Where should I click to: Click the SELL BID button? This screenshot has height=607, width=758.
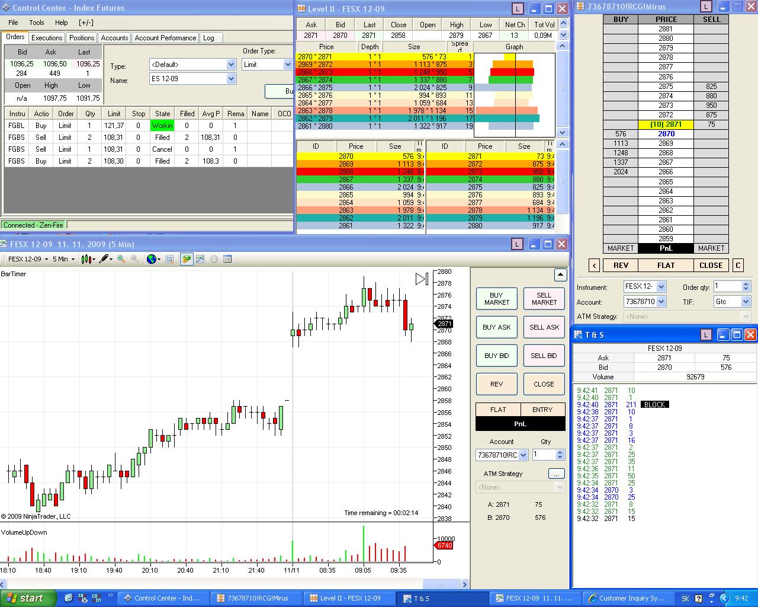(544, 356)
